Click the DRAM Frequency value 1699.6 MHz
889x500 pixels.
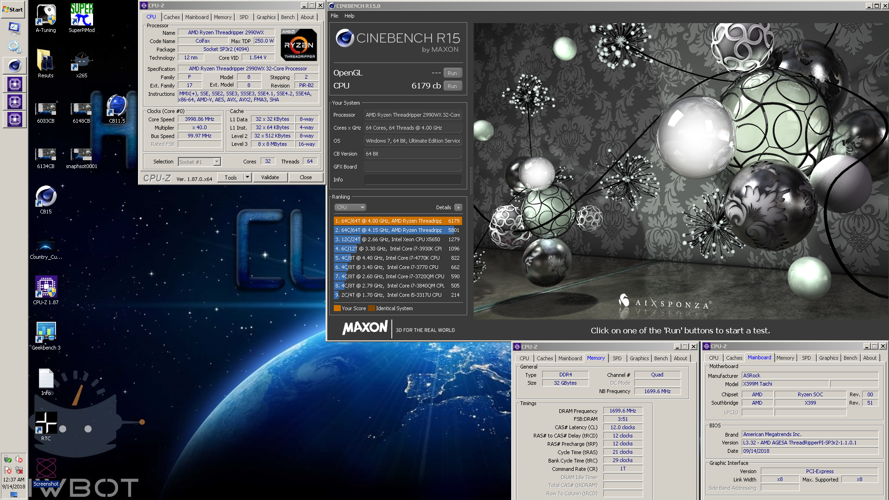pos(623,411)
